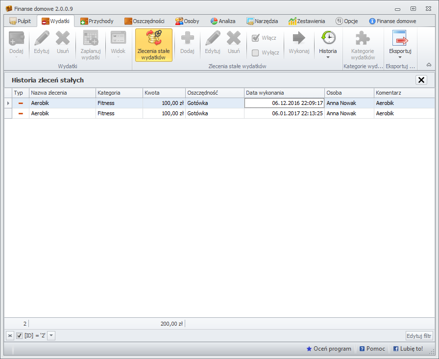Open the Analiza tab

click(223, 21)
